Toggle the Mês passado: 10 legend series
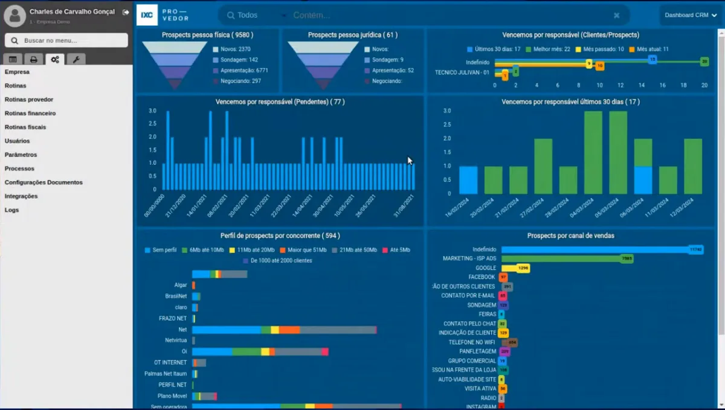Viewport: 725px width, 410px height. click(x=599, y=49)
